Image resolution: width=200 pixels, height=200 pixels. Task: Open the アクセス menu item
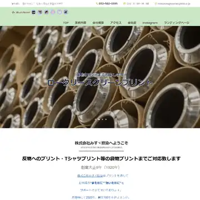(x=116, y=23)
